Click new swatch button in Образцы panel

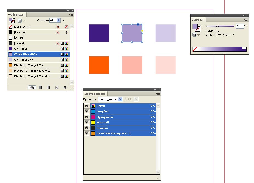pyautogui.click(x=57, y=88)
